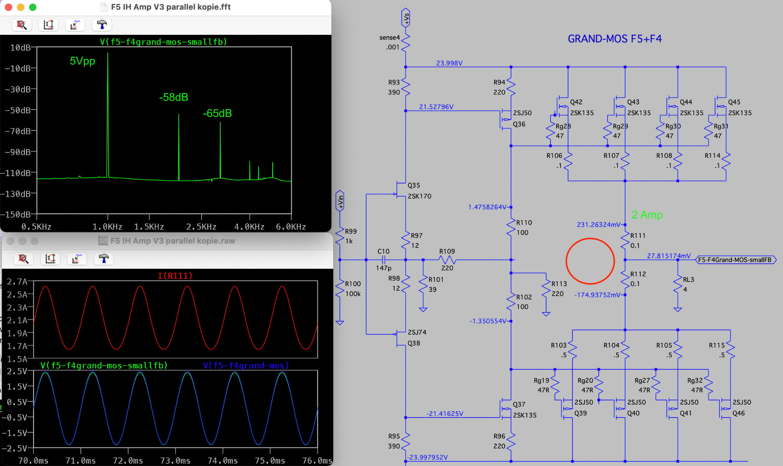Select the Q37 2SK135 MOSFET symbol
Image resolution: width=783 pixels, height=466 pixels.
point(506,409)
